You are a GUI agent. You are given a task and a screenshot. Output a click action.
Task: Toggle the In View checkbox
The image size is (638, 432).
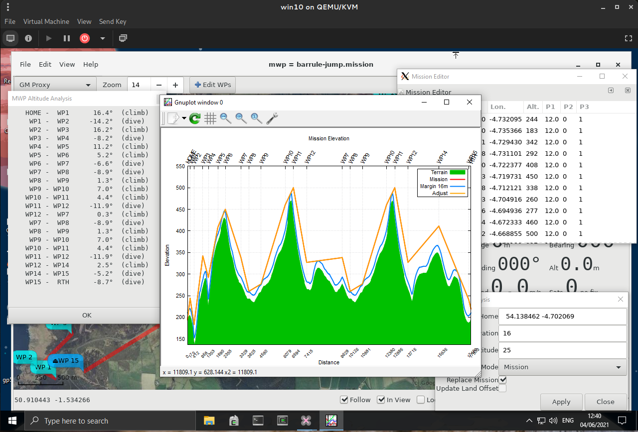[381, 400]
